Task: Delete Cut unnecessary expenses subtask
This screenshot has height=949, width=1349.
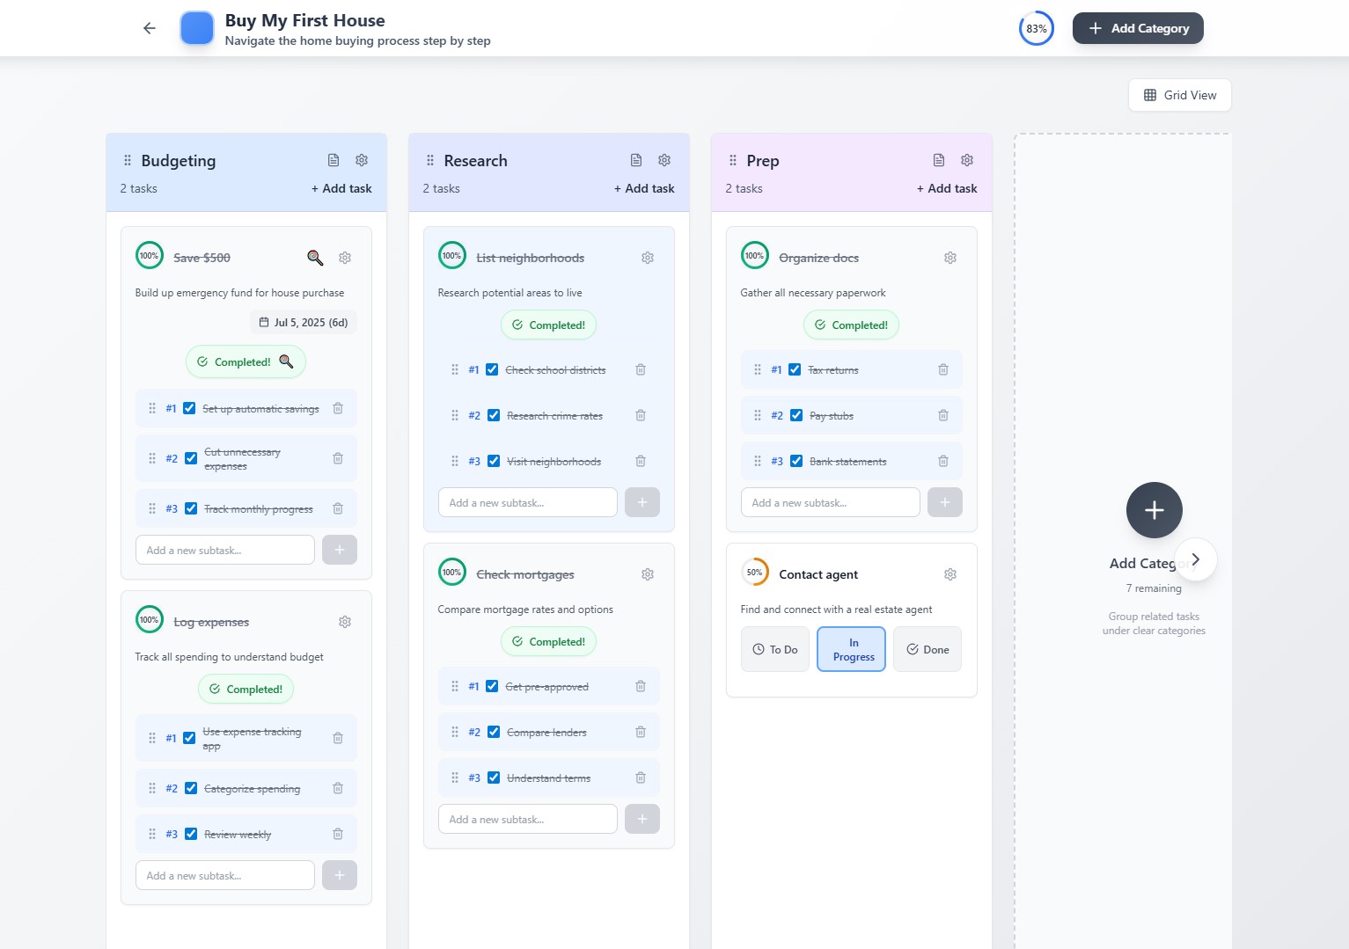Action: 338,458
